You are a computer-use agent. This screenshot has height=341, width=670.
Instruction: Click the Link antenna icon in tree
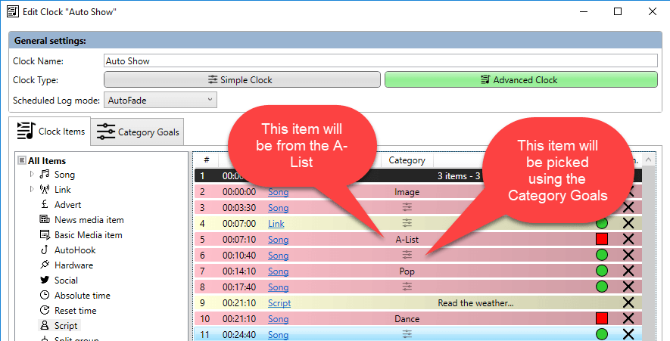click(x=45, y=190)
